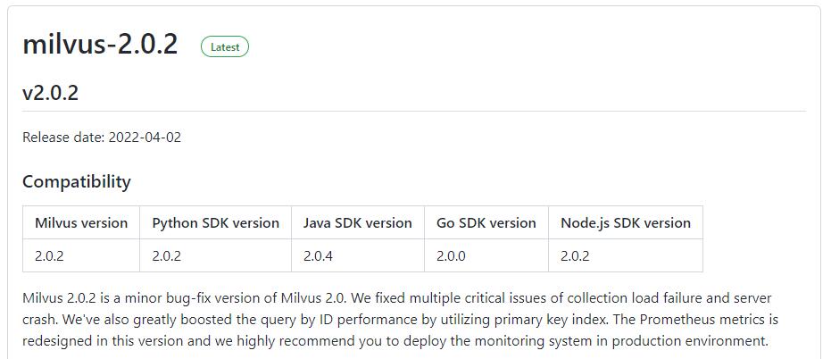Click the 2.0.2 cell under Node.js SDK version
831x359 pixels.
(x=575, y=256)
